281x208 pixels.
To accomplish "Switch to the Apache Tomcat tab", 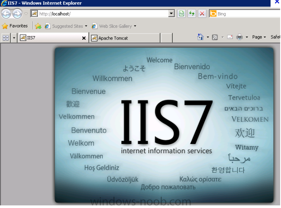I will click(124, 38).
